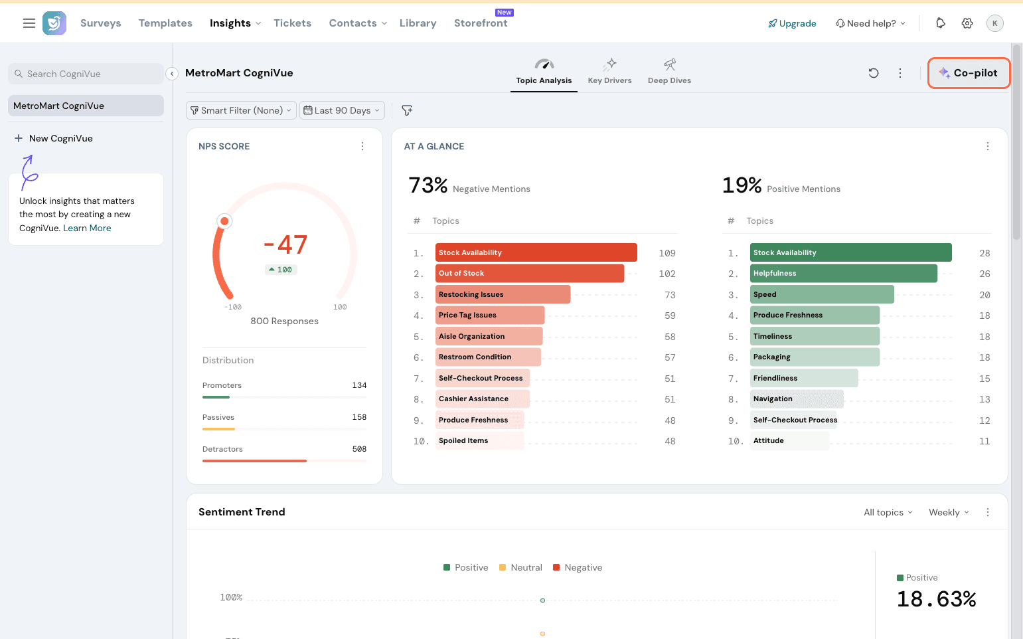Click the Co-pilot button
Viewport: 1023px width, 639px height.
969,73
